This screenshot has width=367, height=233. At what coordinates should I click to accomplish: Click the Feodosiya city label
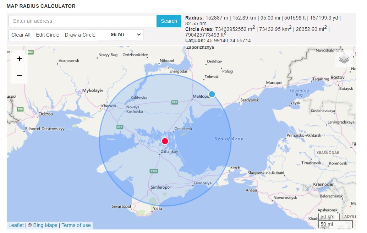click(x=202, y=183)
